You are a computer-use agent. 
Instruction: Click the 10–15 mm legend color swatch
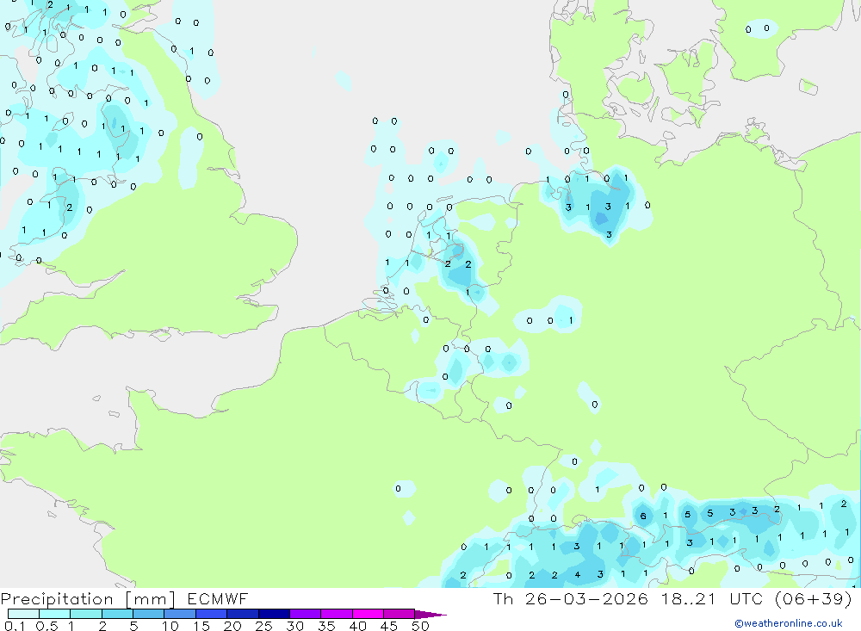[180, 614]
